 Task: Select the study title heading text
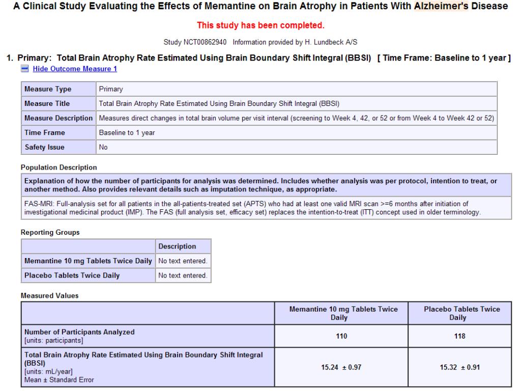click(260, 6)
